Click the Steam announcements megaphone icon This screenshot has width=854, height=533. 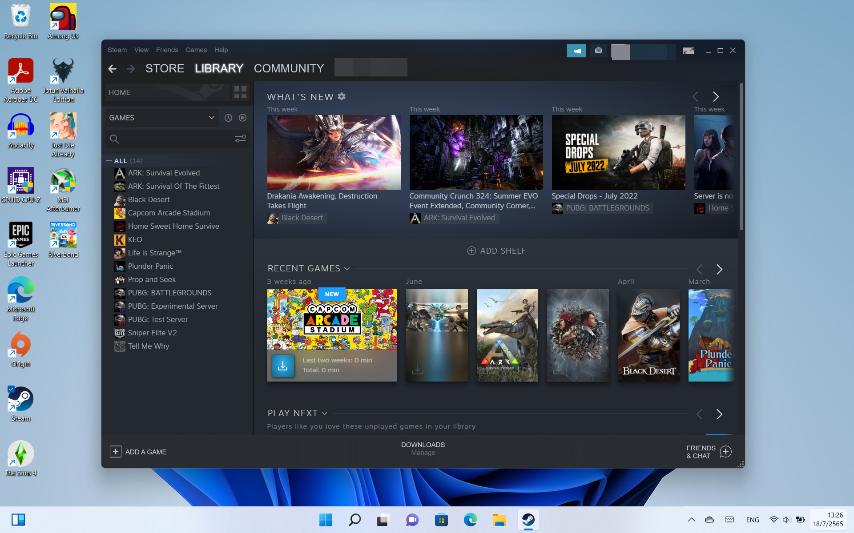(576, 51)
